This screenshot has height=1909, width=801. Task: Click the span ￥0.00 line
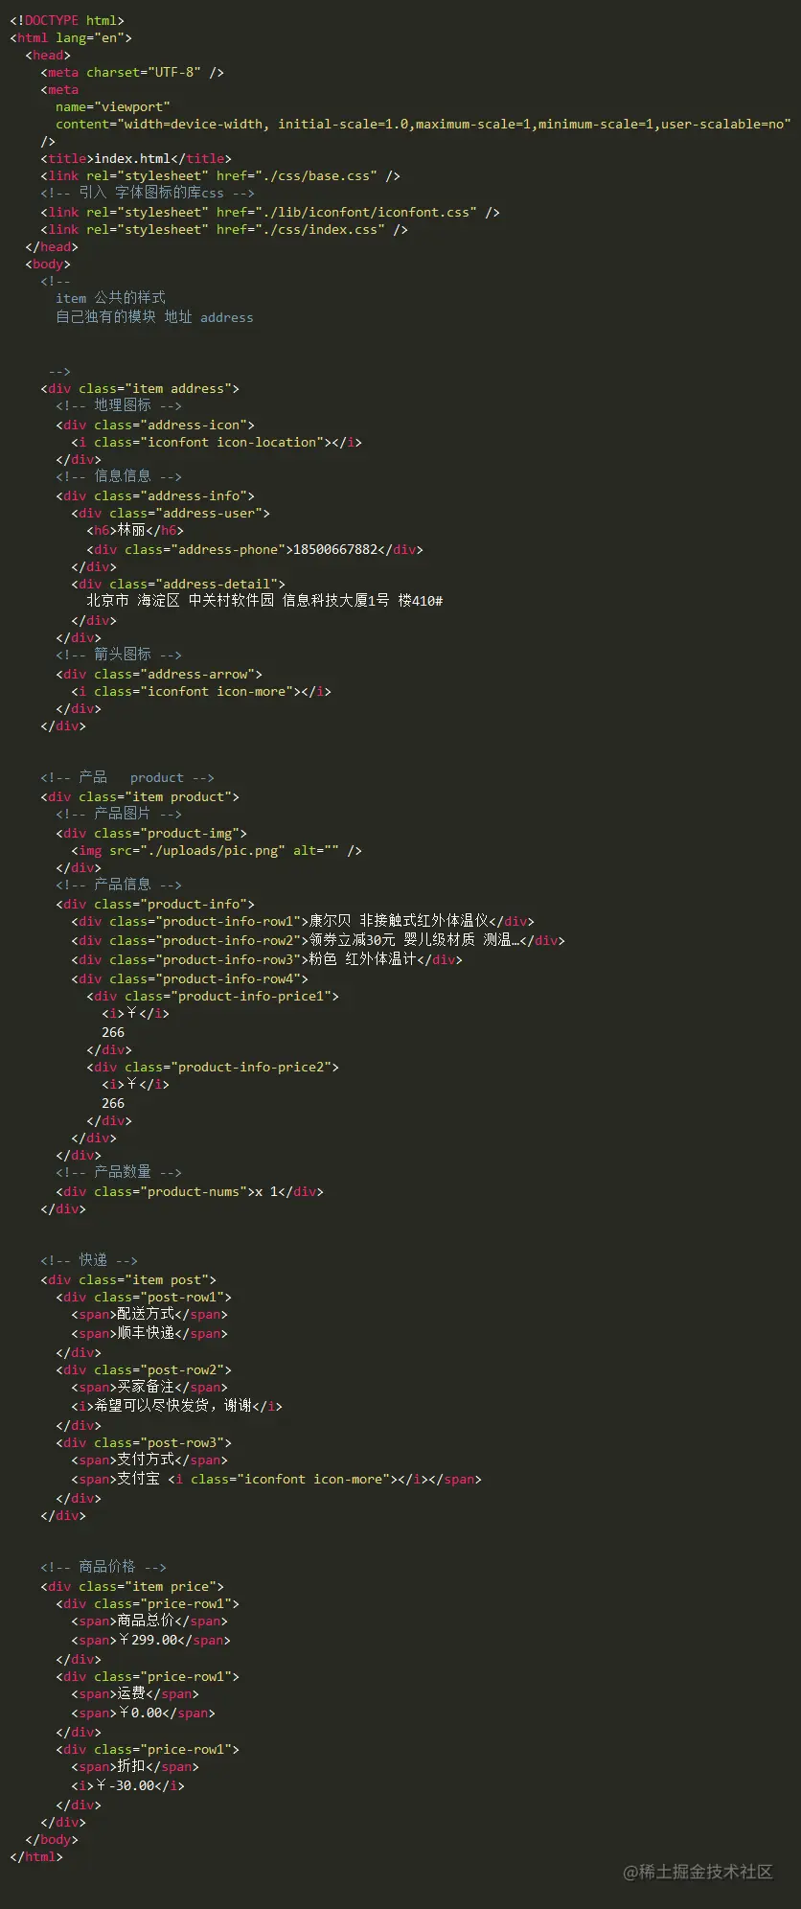coord(144,1713)
